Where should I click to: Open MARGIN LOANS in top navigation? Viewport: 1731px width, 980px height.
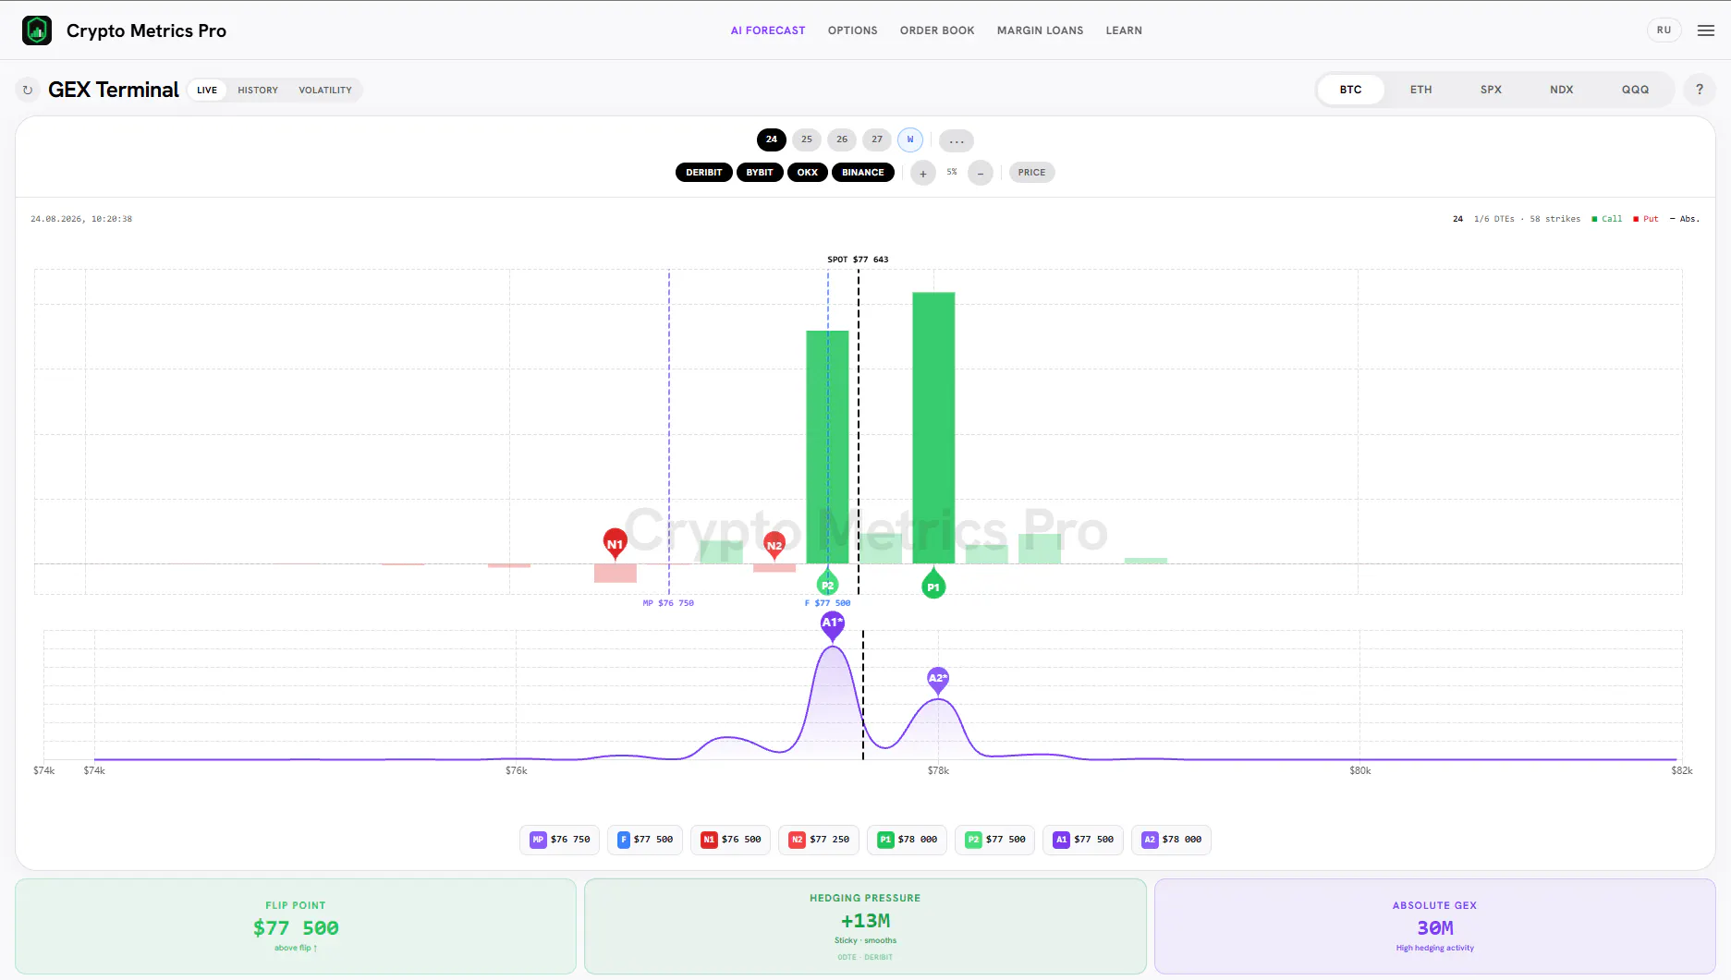pos(1041,30)
